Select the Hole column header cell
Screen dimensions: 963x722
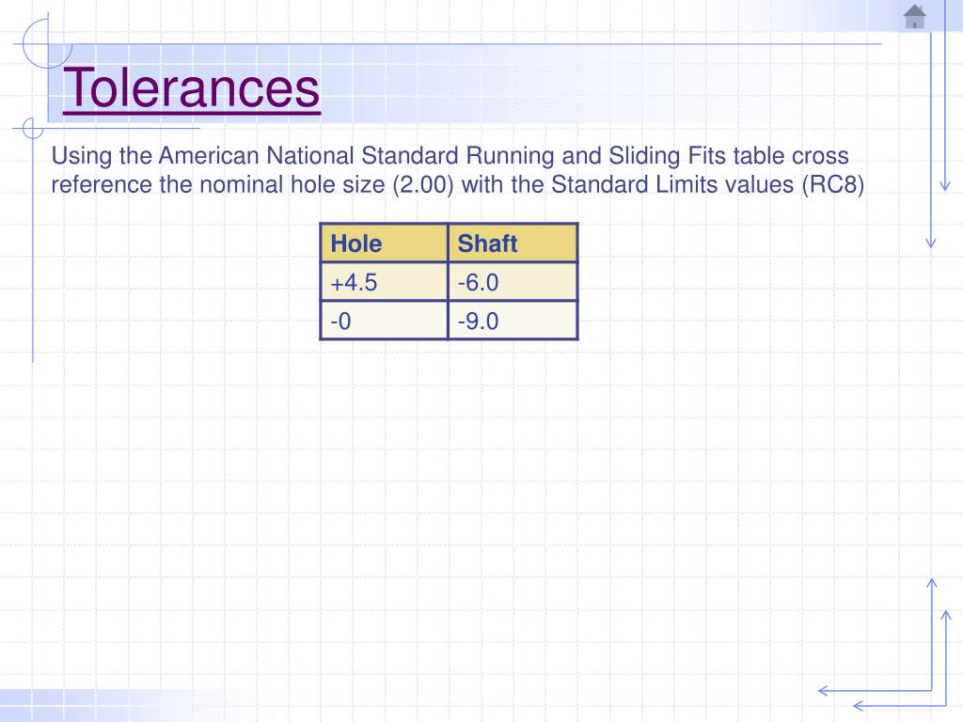(x=385, y=243)
